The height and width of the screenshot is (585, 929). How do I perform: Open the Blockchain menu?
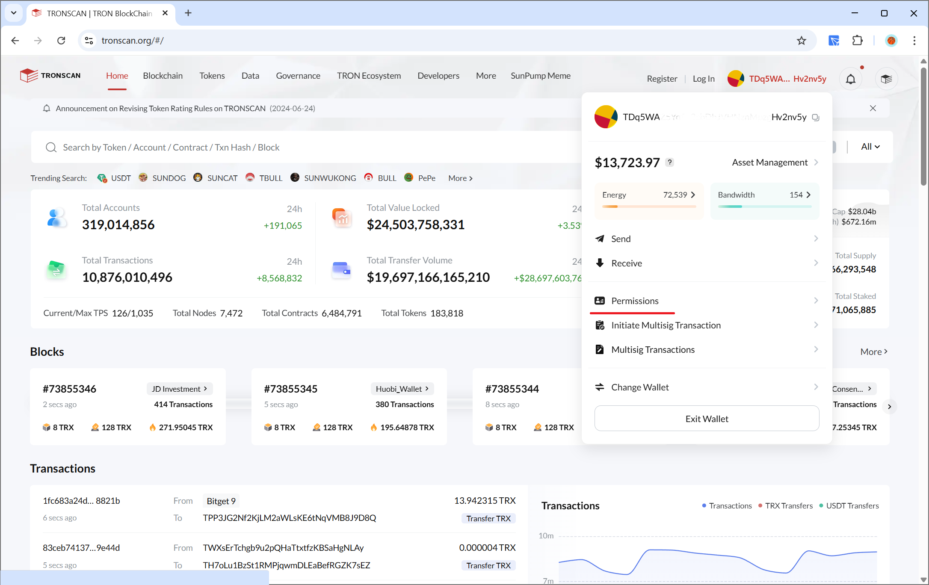[163, 76]
